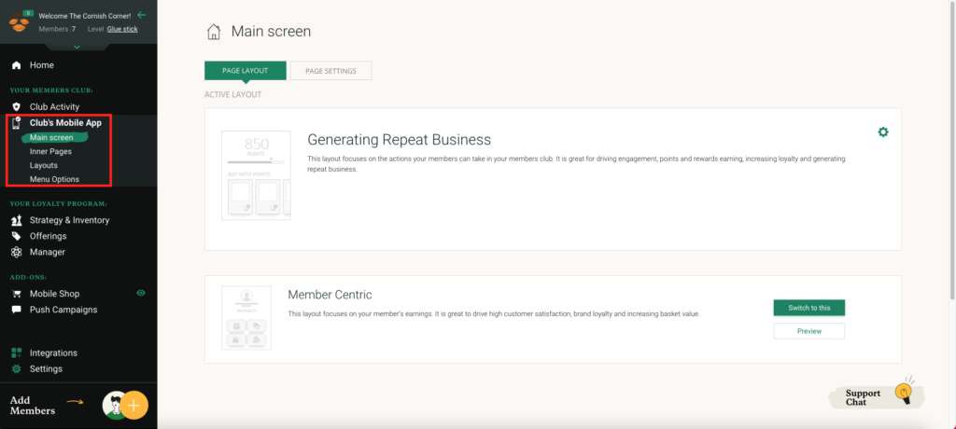Screen dimensions: 956x429
Task: Open Settings from the sidebar
Action: [46, 369]
